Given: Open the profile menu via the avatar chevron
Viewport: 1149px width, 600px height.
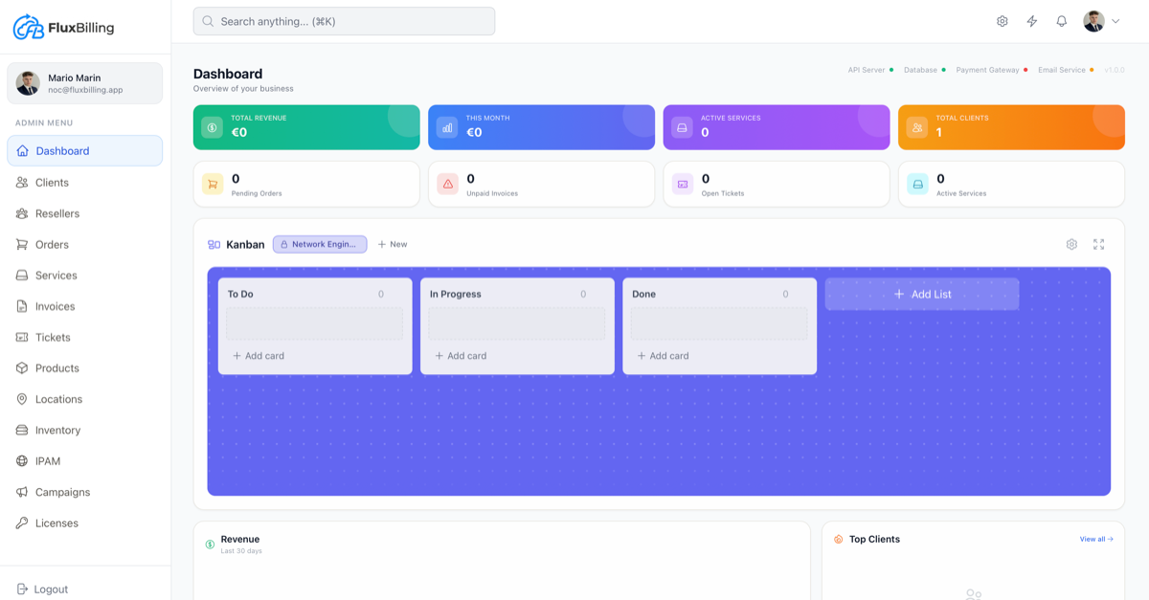Looking at the screenshot, I should [1114, 20].
